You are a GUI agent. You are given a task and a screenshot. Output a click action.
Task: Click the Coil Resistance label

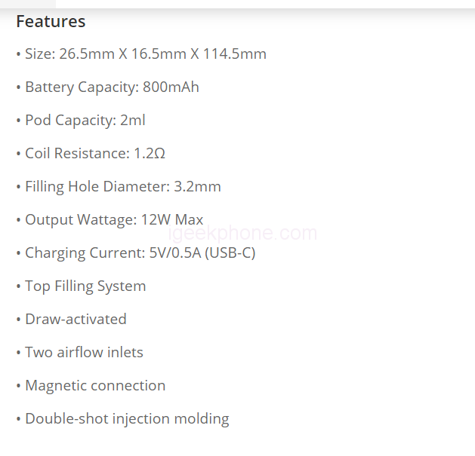76,154
